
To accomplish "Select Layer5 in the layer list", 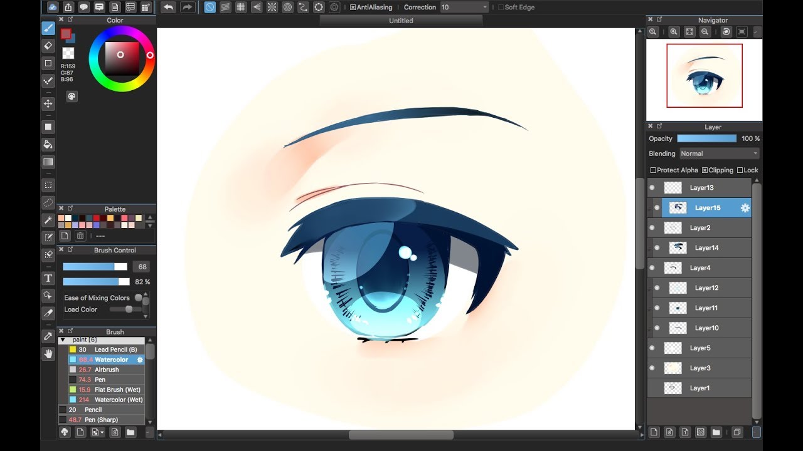I will (x=700, y=348).
